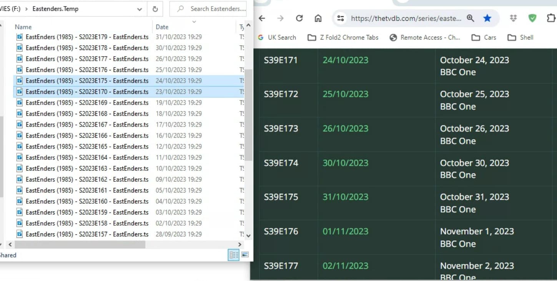
Task: Sort Explorer files by Name column
Action: point(23,27)
